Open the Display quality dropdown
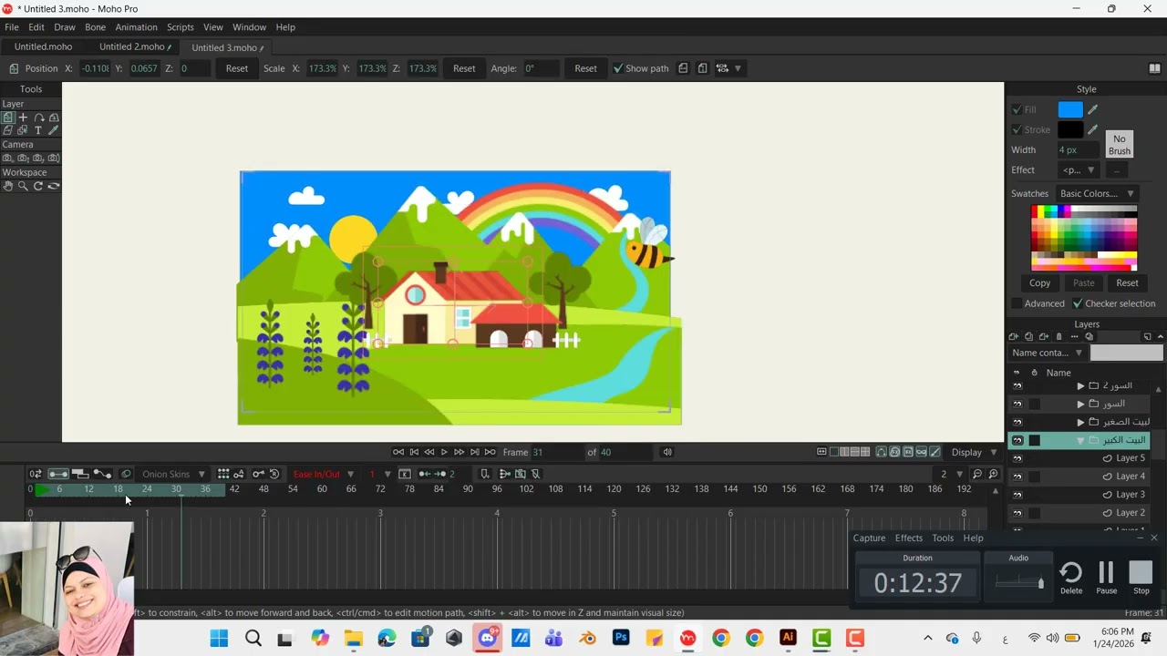The image size is (1167, 656). (x=974, y=452)
